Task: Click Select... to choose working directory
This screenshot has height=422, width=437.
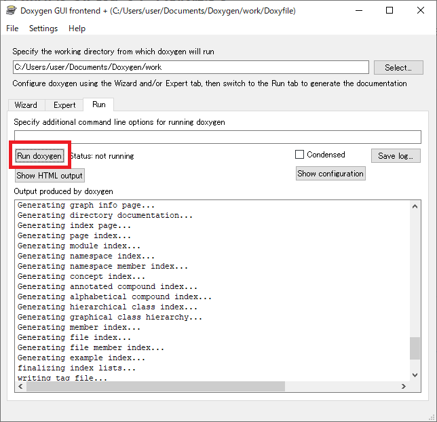Action: tap(398, 67)
